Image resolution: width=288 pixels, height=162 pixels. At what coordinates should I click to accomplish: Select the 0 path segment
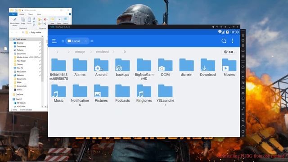coord(125,52)
